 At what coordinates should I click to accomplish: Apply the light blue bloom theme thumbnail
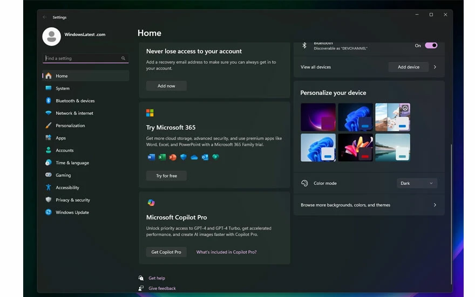[x=318, y=148]
